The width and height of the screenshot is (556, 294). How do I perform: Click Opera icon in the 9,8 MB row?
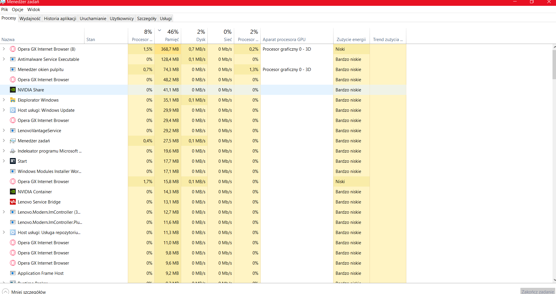pyautogui.click(x=13, y=253)
